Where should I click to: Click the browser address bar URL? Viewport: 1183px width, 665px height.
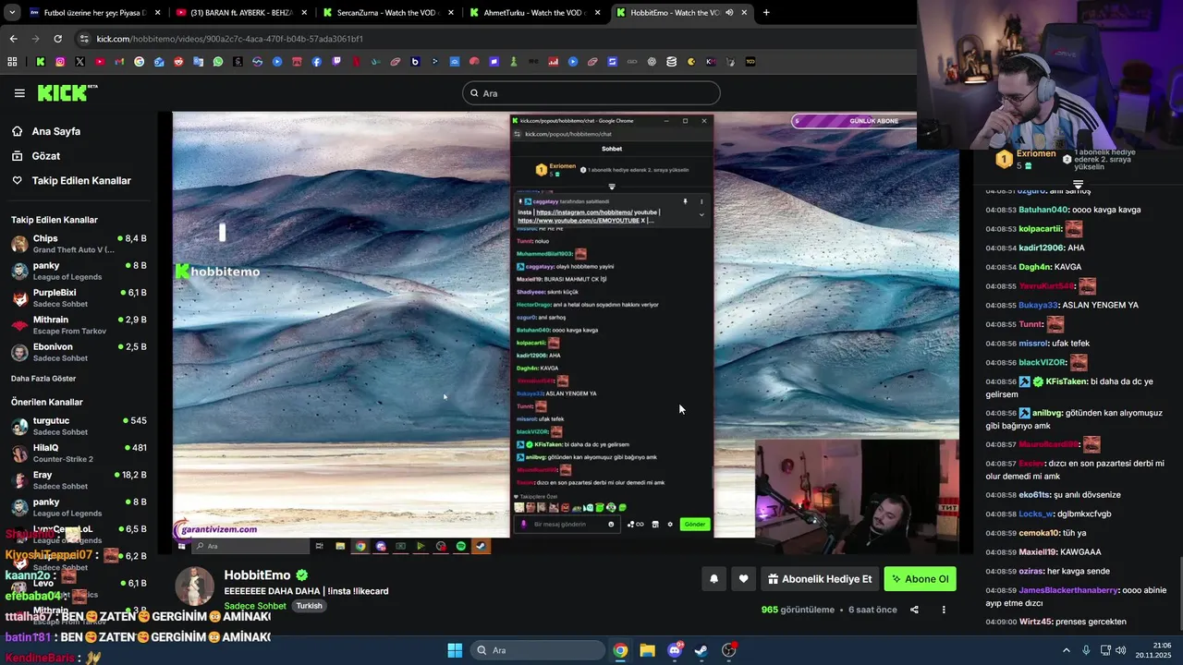point(230,39)
